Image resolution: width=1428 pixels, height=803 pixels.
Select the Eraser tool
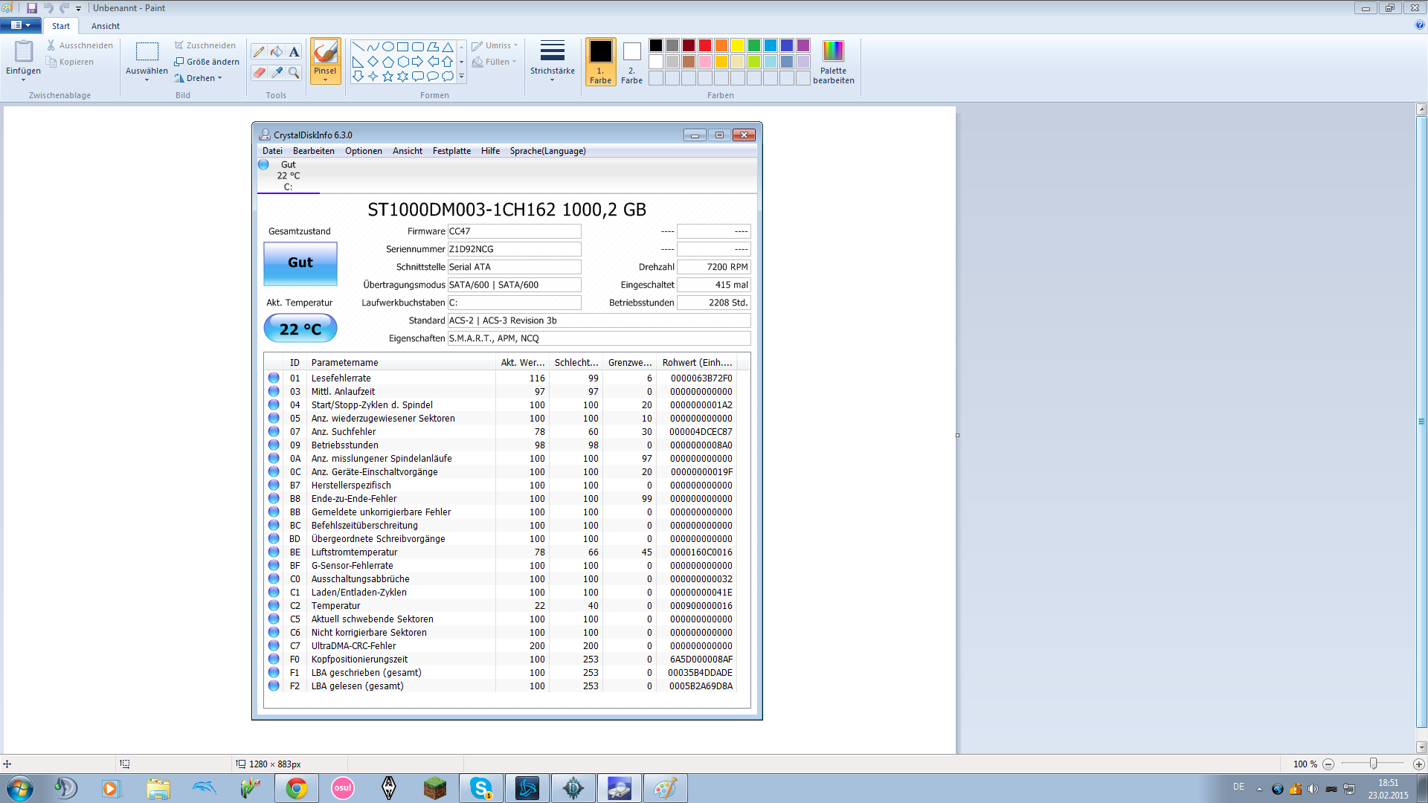click(259, 72)
